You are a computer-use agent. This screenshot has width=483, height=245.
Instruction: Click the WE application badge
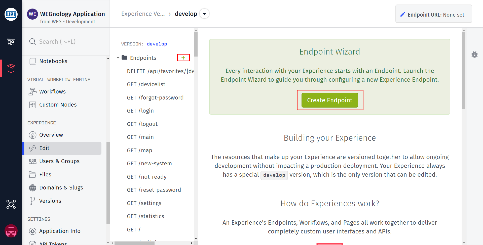coord(32,14)
